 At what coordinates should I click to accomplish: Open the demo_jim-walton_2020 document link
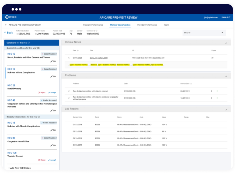tap(99, 58)
